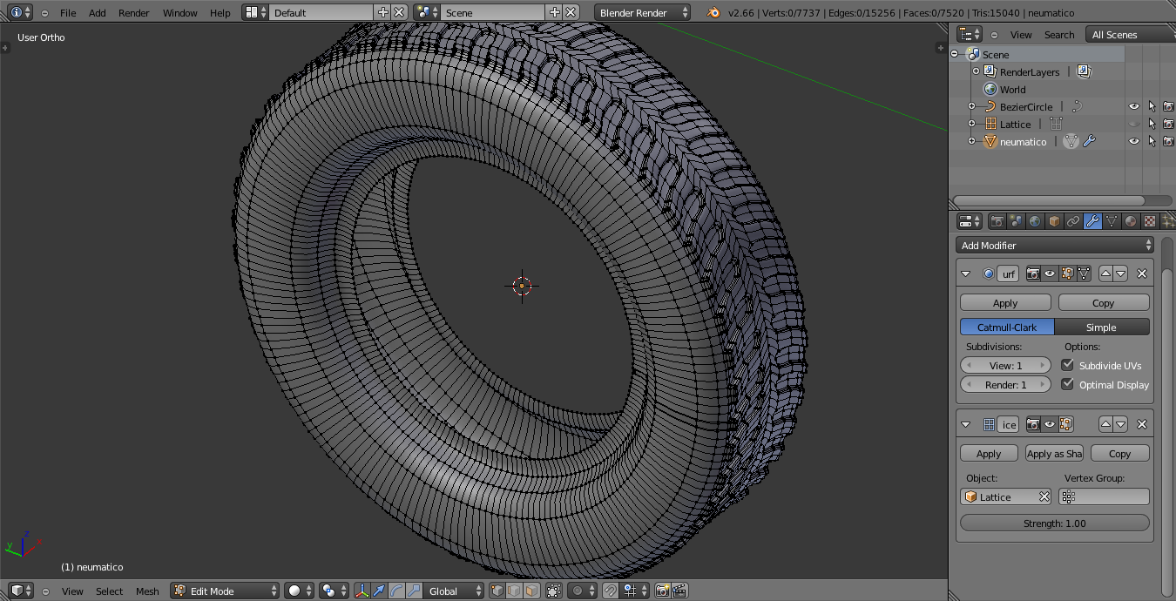
Task: Toggle Subsurf modifier editing cage option
Action: pyautogui.click(x=1084, y=273)
